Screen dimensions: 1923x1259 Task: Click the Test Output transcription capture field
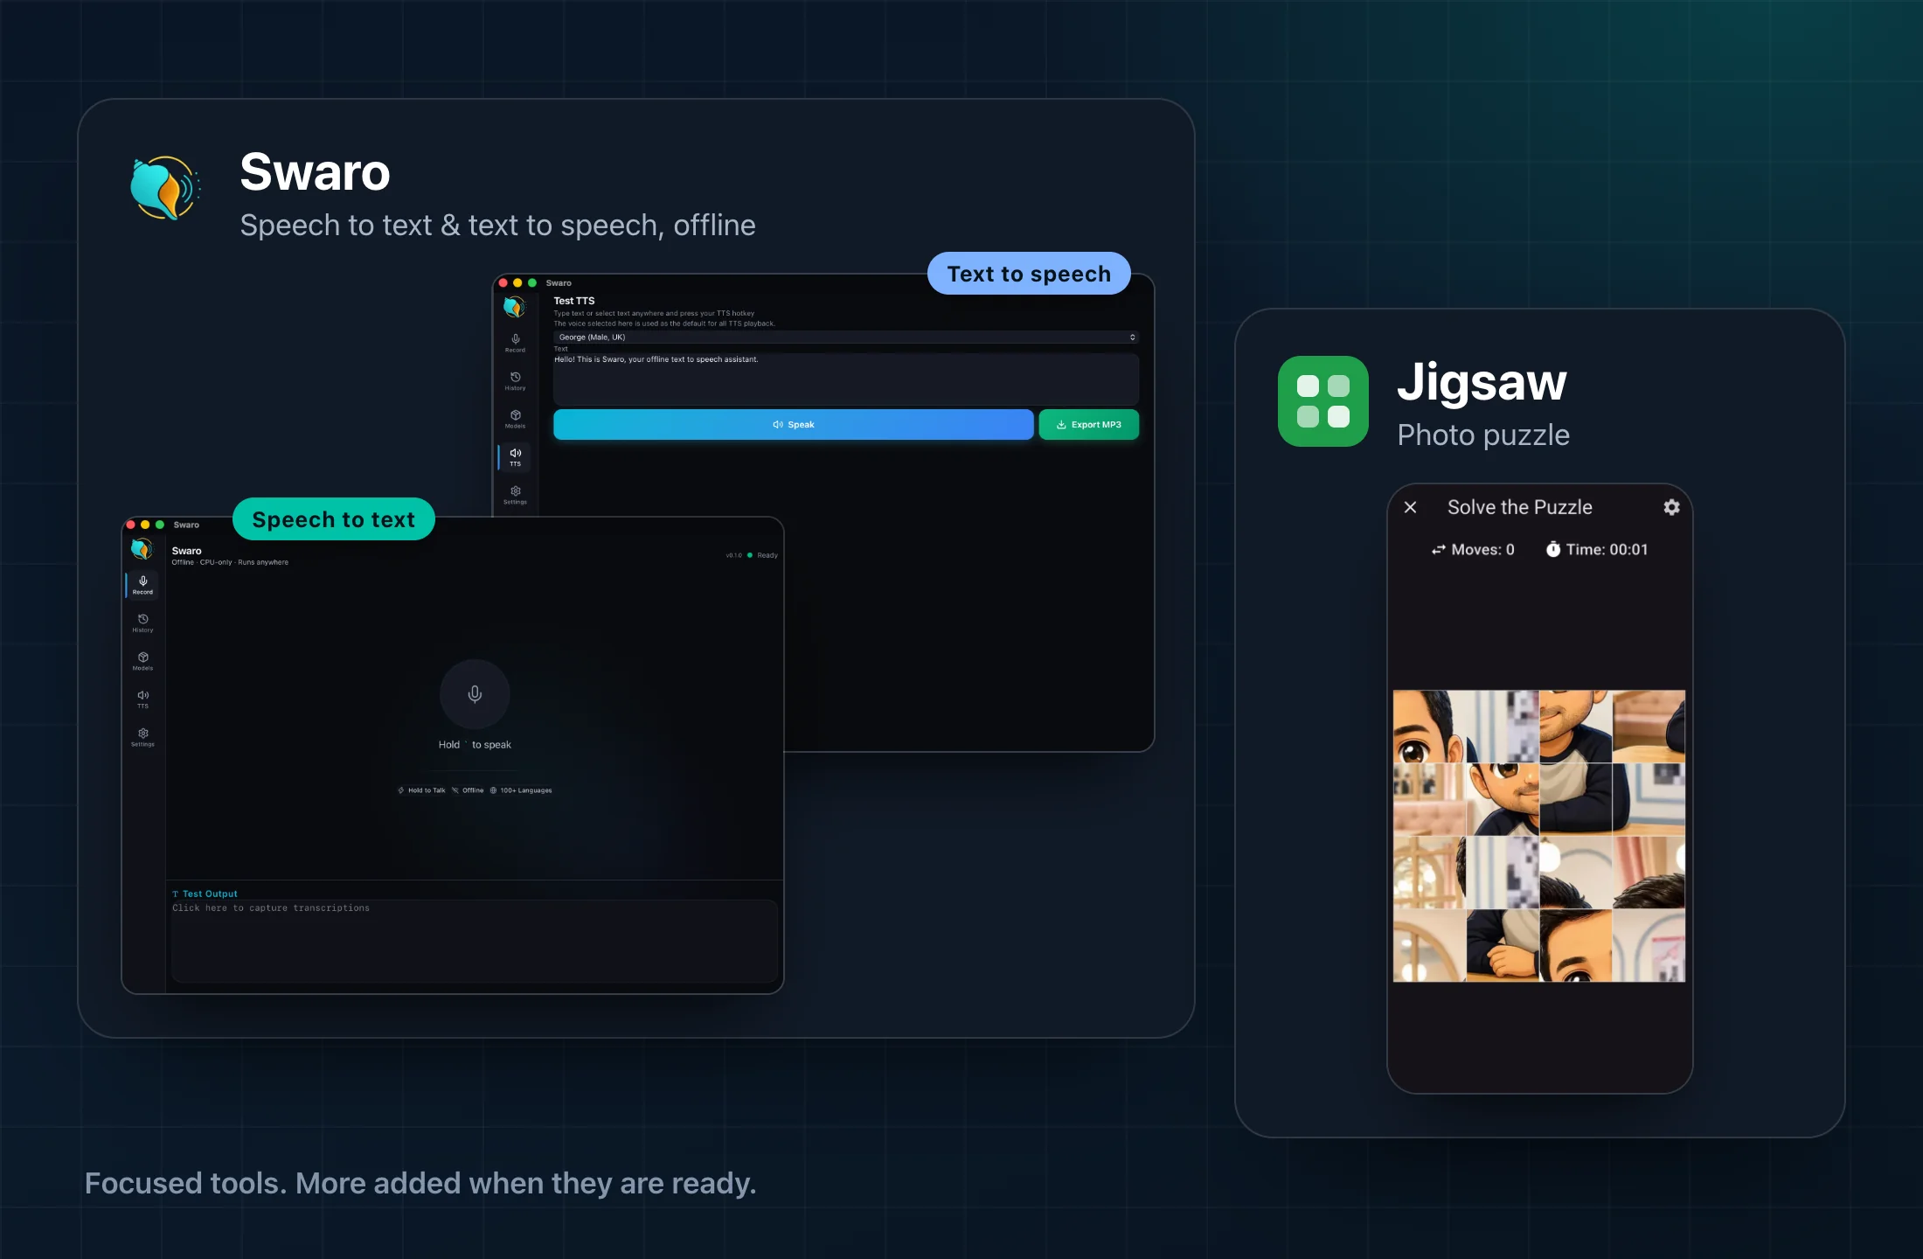click(475, 941)
